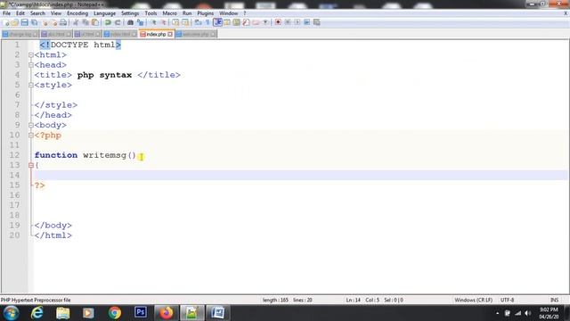Open the volume control in system tray
This screenshot has width=570, height=321.
pyautogui.click(x=527, y=313)
